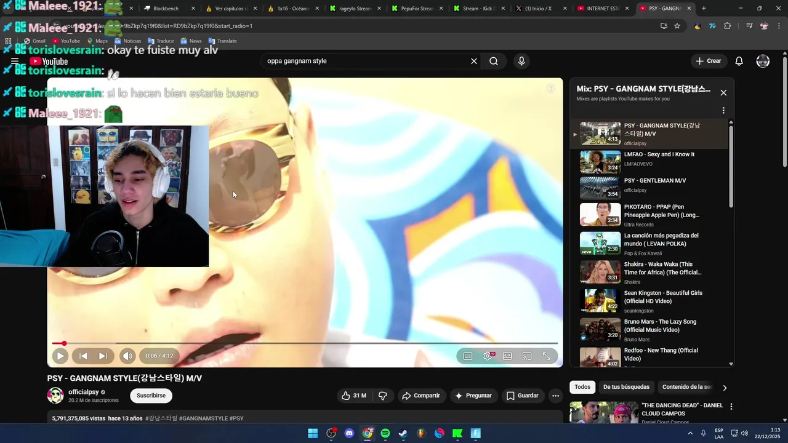Switch to INTERNET ESTÁ browser tab
The image size is (788, 443).
(602, 9)
